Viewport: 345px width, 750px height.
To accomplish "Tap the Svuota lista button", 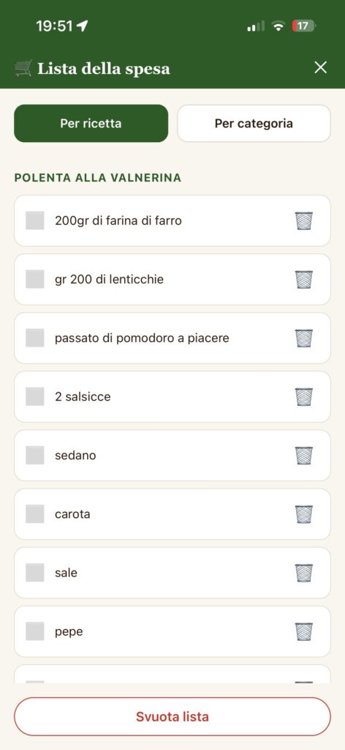I will point(172,716).
